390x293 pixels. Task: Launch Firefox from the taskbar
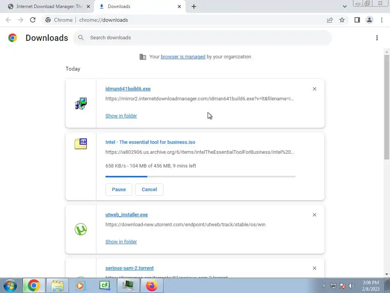click(x=152, y=285)
